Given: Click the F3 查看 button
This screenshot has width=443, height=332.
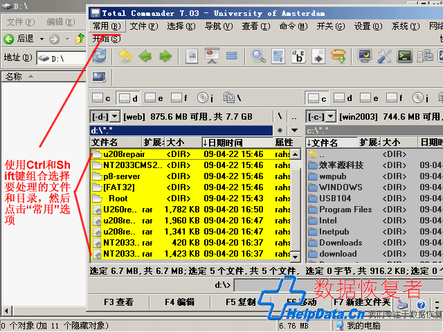Looking at the screenshot, I should (x=118, y=302).
